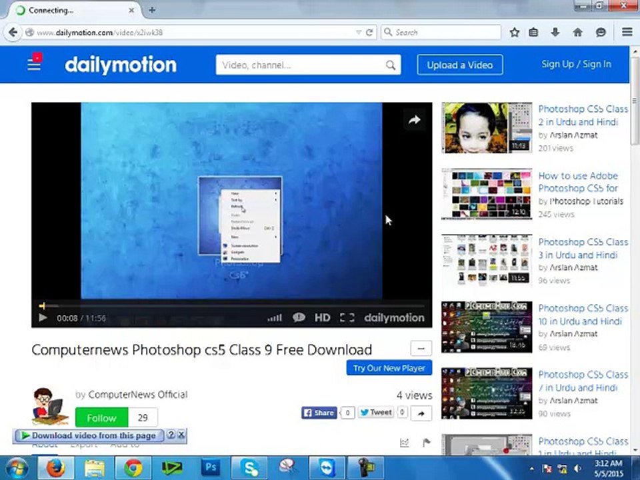Enter fullscreen mode in the video player
Viewport: 640px width, 480px height.
pyautogui.click(x=347, y=317)
